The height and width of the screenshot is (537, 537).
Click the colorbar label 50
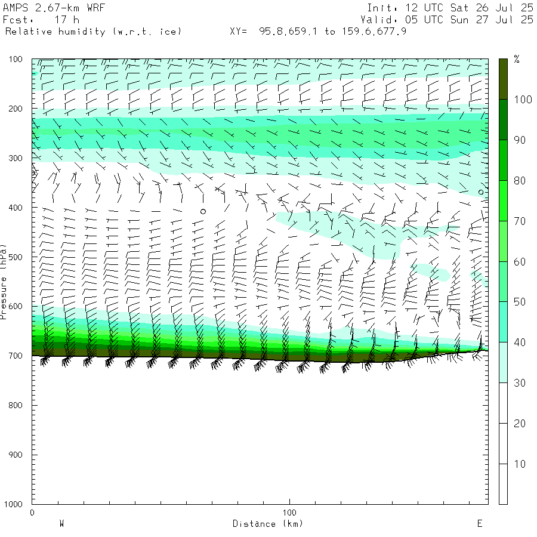click(520, 302)
